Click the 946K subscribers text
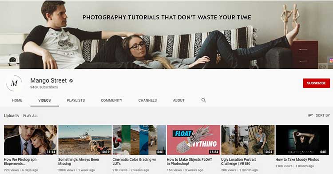The image size is (333, 174). pyautogui.click(x=44, y=87)
